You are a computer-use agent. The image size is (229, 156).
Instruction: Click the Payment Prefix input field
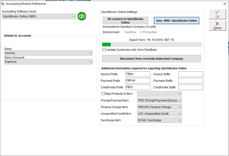click(138, 81)
